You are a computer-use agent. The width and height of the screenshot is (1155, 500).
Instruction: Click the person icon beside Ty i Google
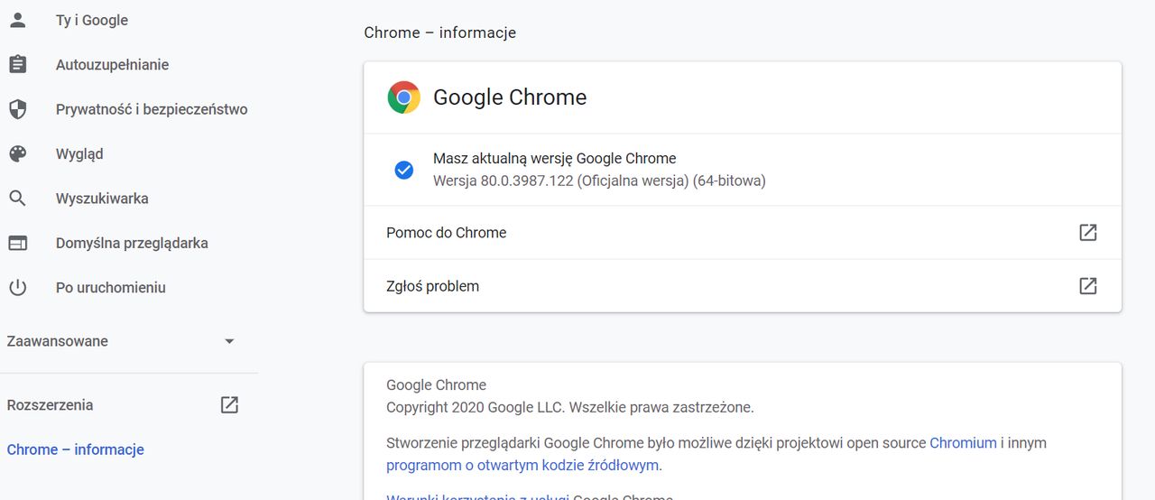pyautogui.click(x=18, y=20)
